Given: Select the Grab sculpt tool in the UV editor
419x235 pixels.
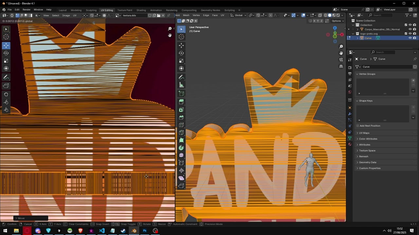Looking at the screenshot, I should [6, 94].
